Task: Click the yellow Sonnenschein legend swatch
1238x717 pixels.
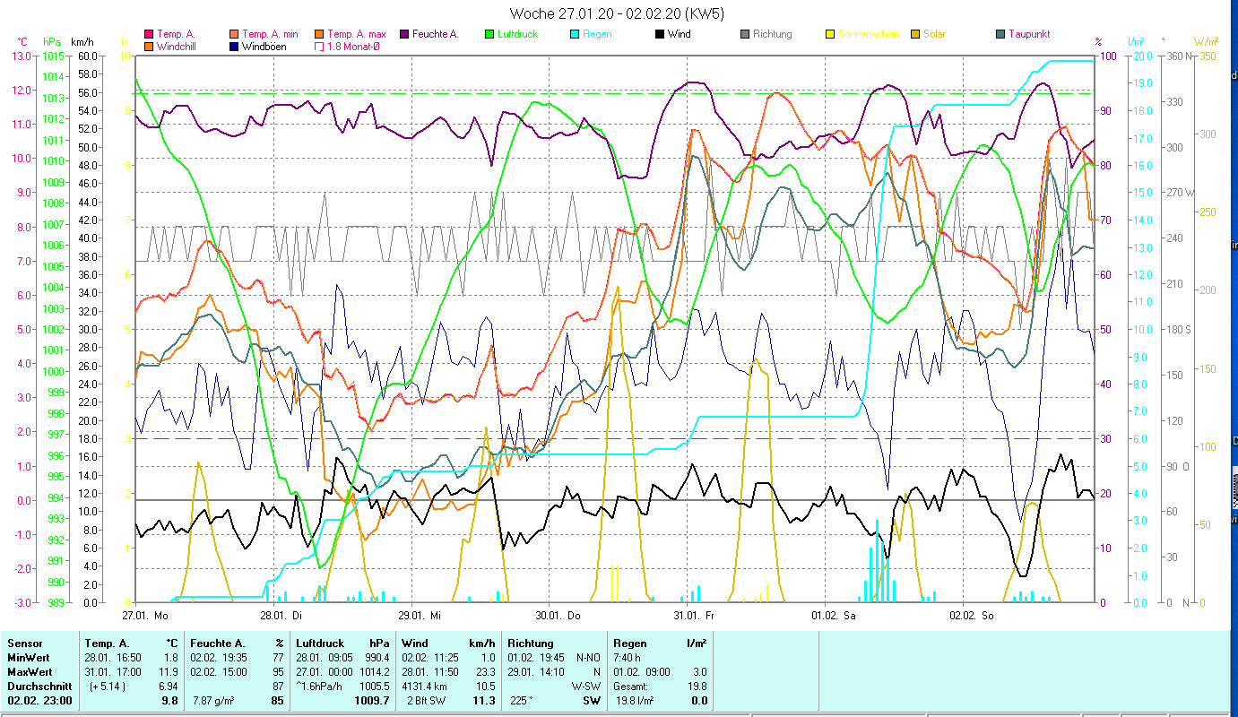Action: [829, 34]
